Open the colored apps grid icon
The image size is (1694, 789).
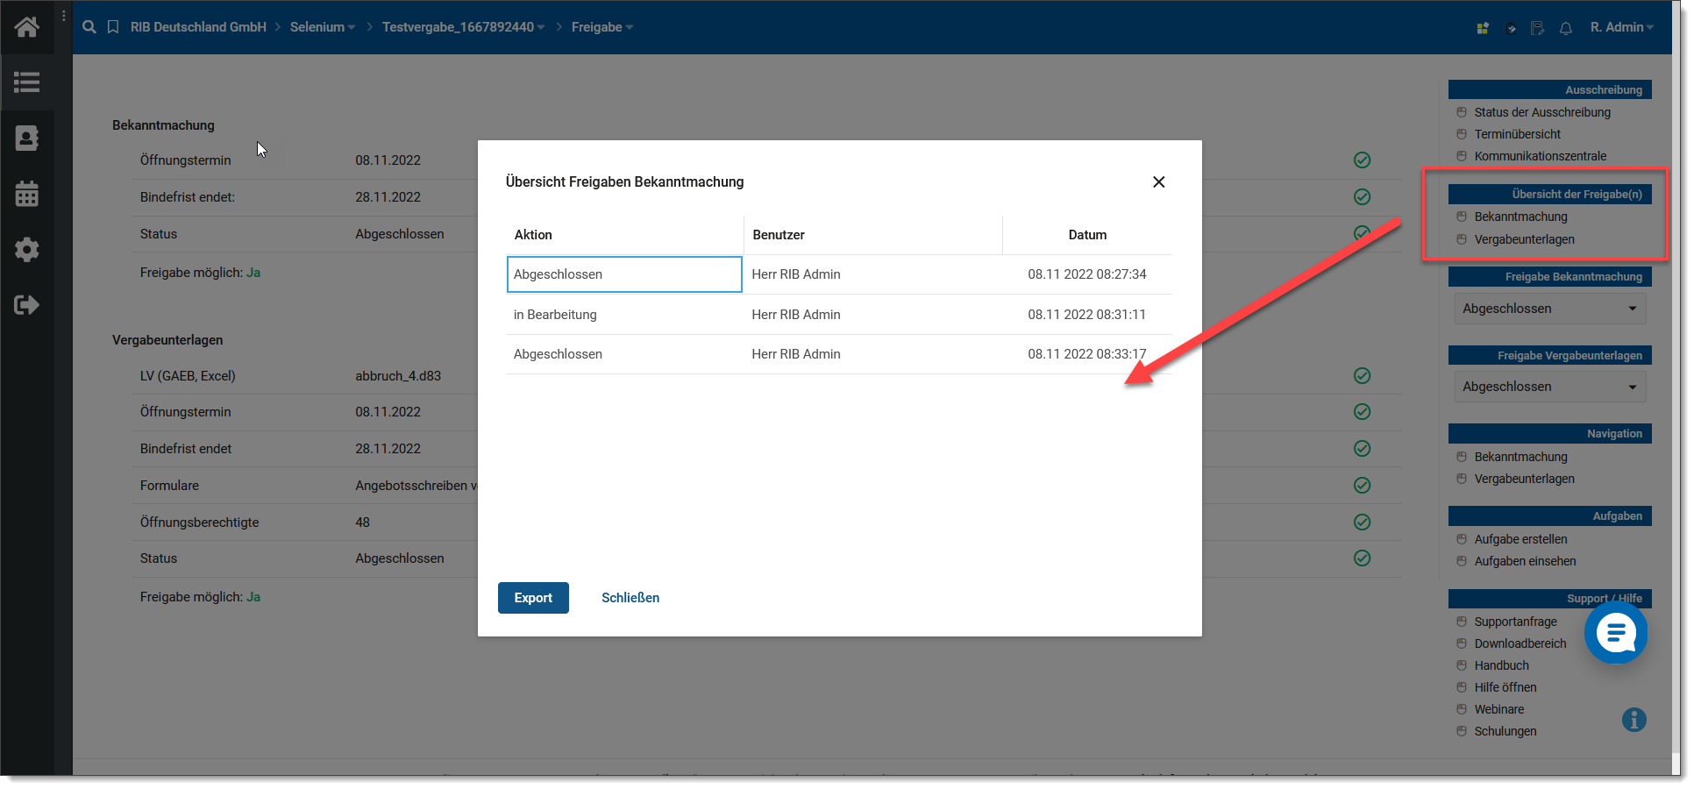pos(1483,28)
